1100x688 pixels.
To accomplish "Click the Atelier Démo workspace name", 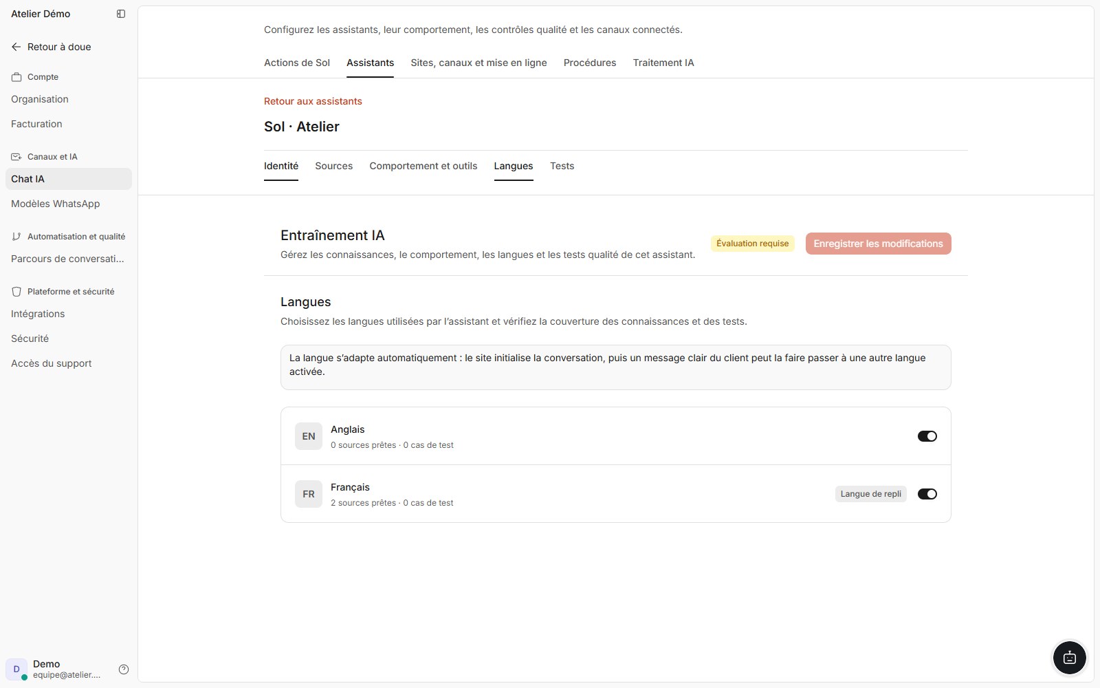I will tap(41, 14).
